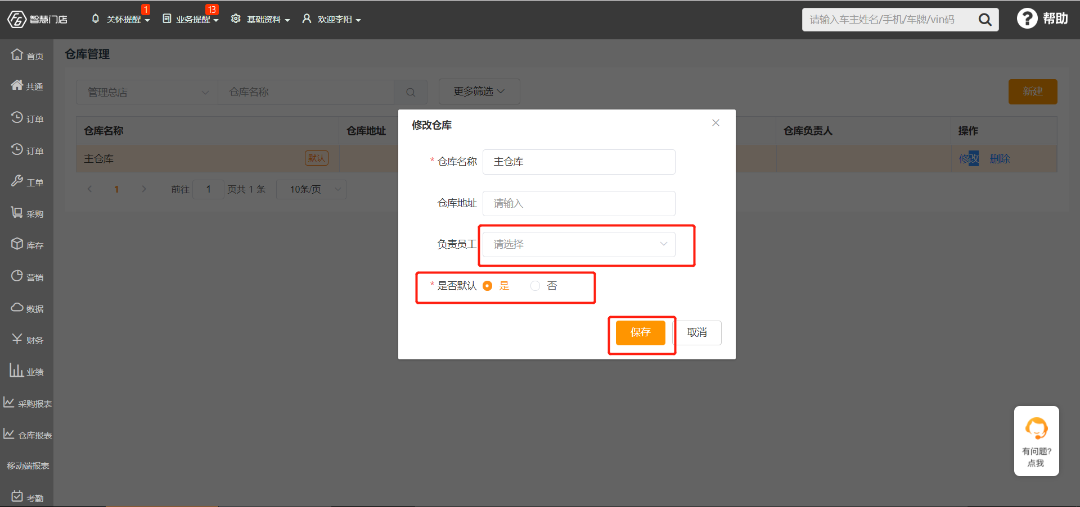Open 采购报表 in the sidebar

click(27, 403)
